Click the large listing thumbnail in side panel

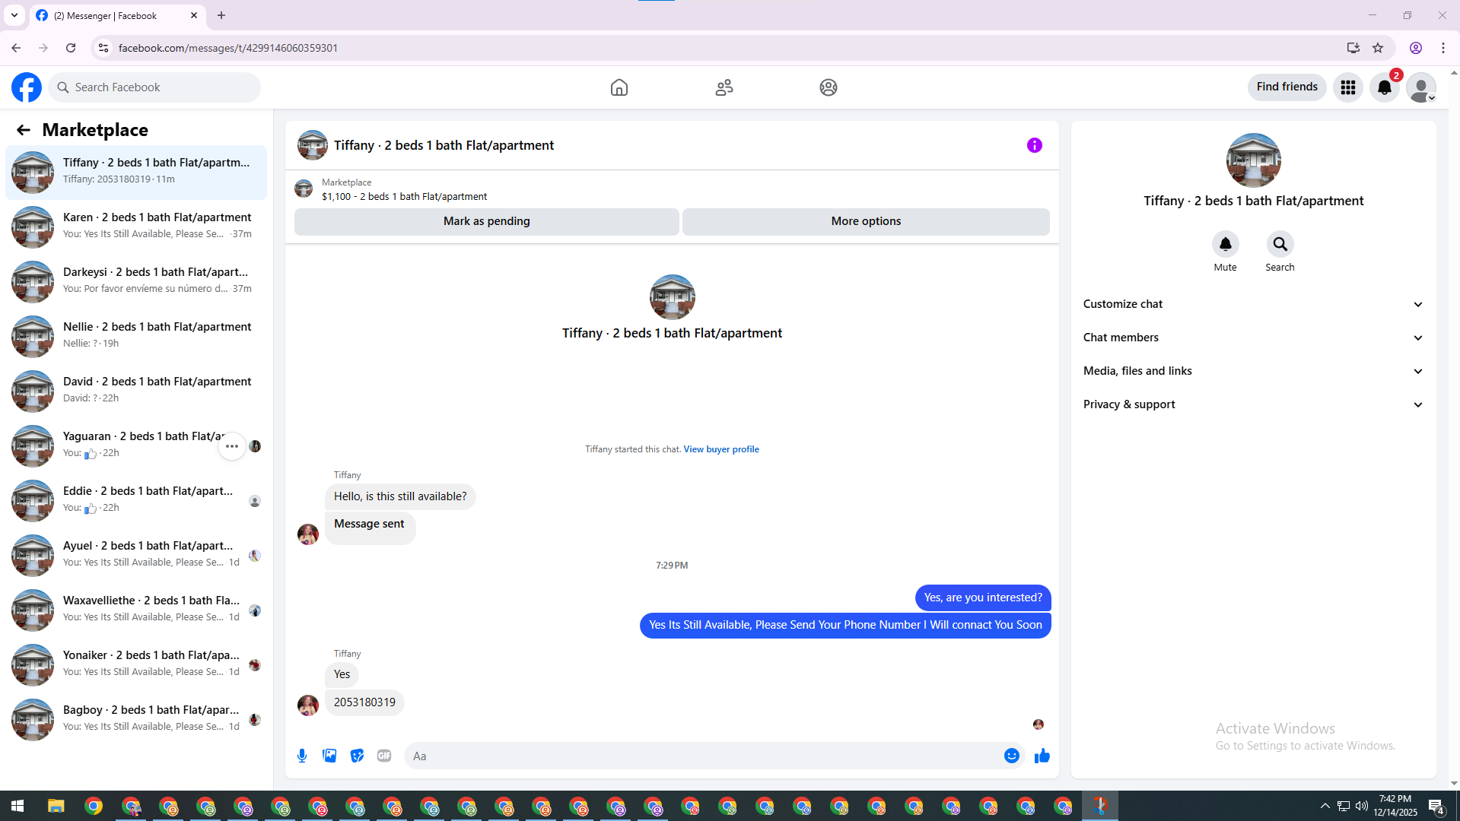coord(1253,160)
